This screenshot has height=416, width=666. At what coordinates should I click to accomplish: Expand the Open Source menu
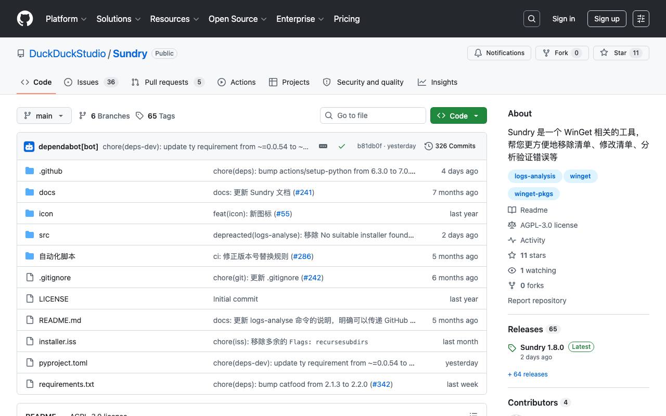coord(238,19)
